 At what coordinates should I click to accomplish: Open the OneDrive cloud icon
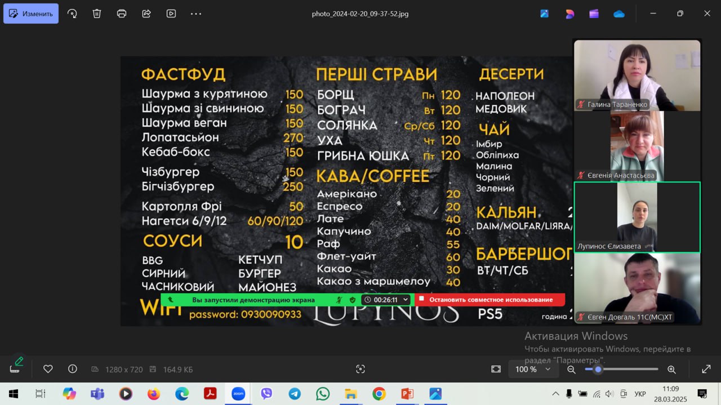[x=619, y=14]
